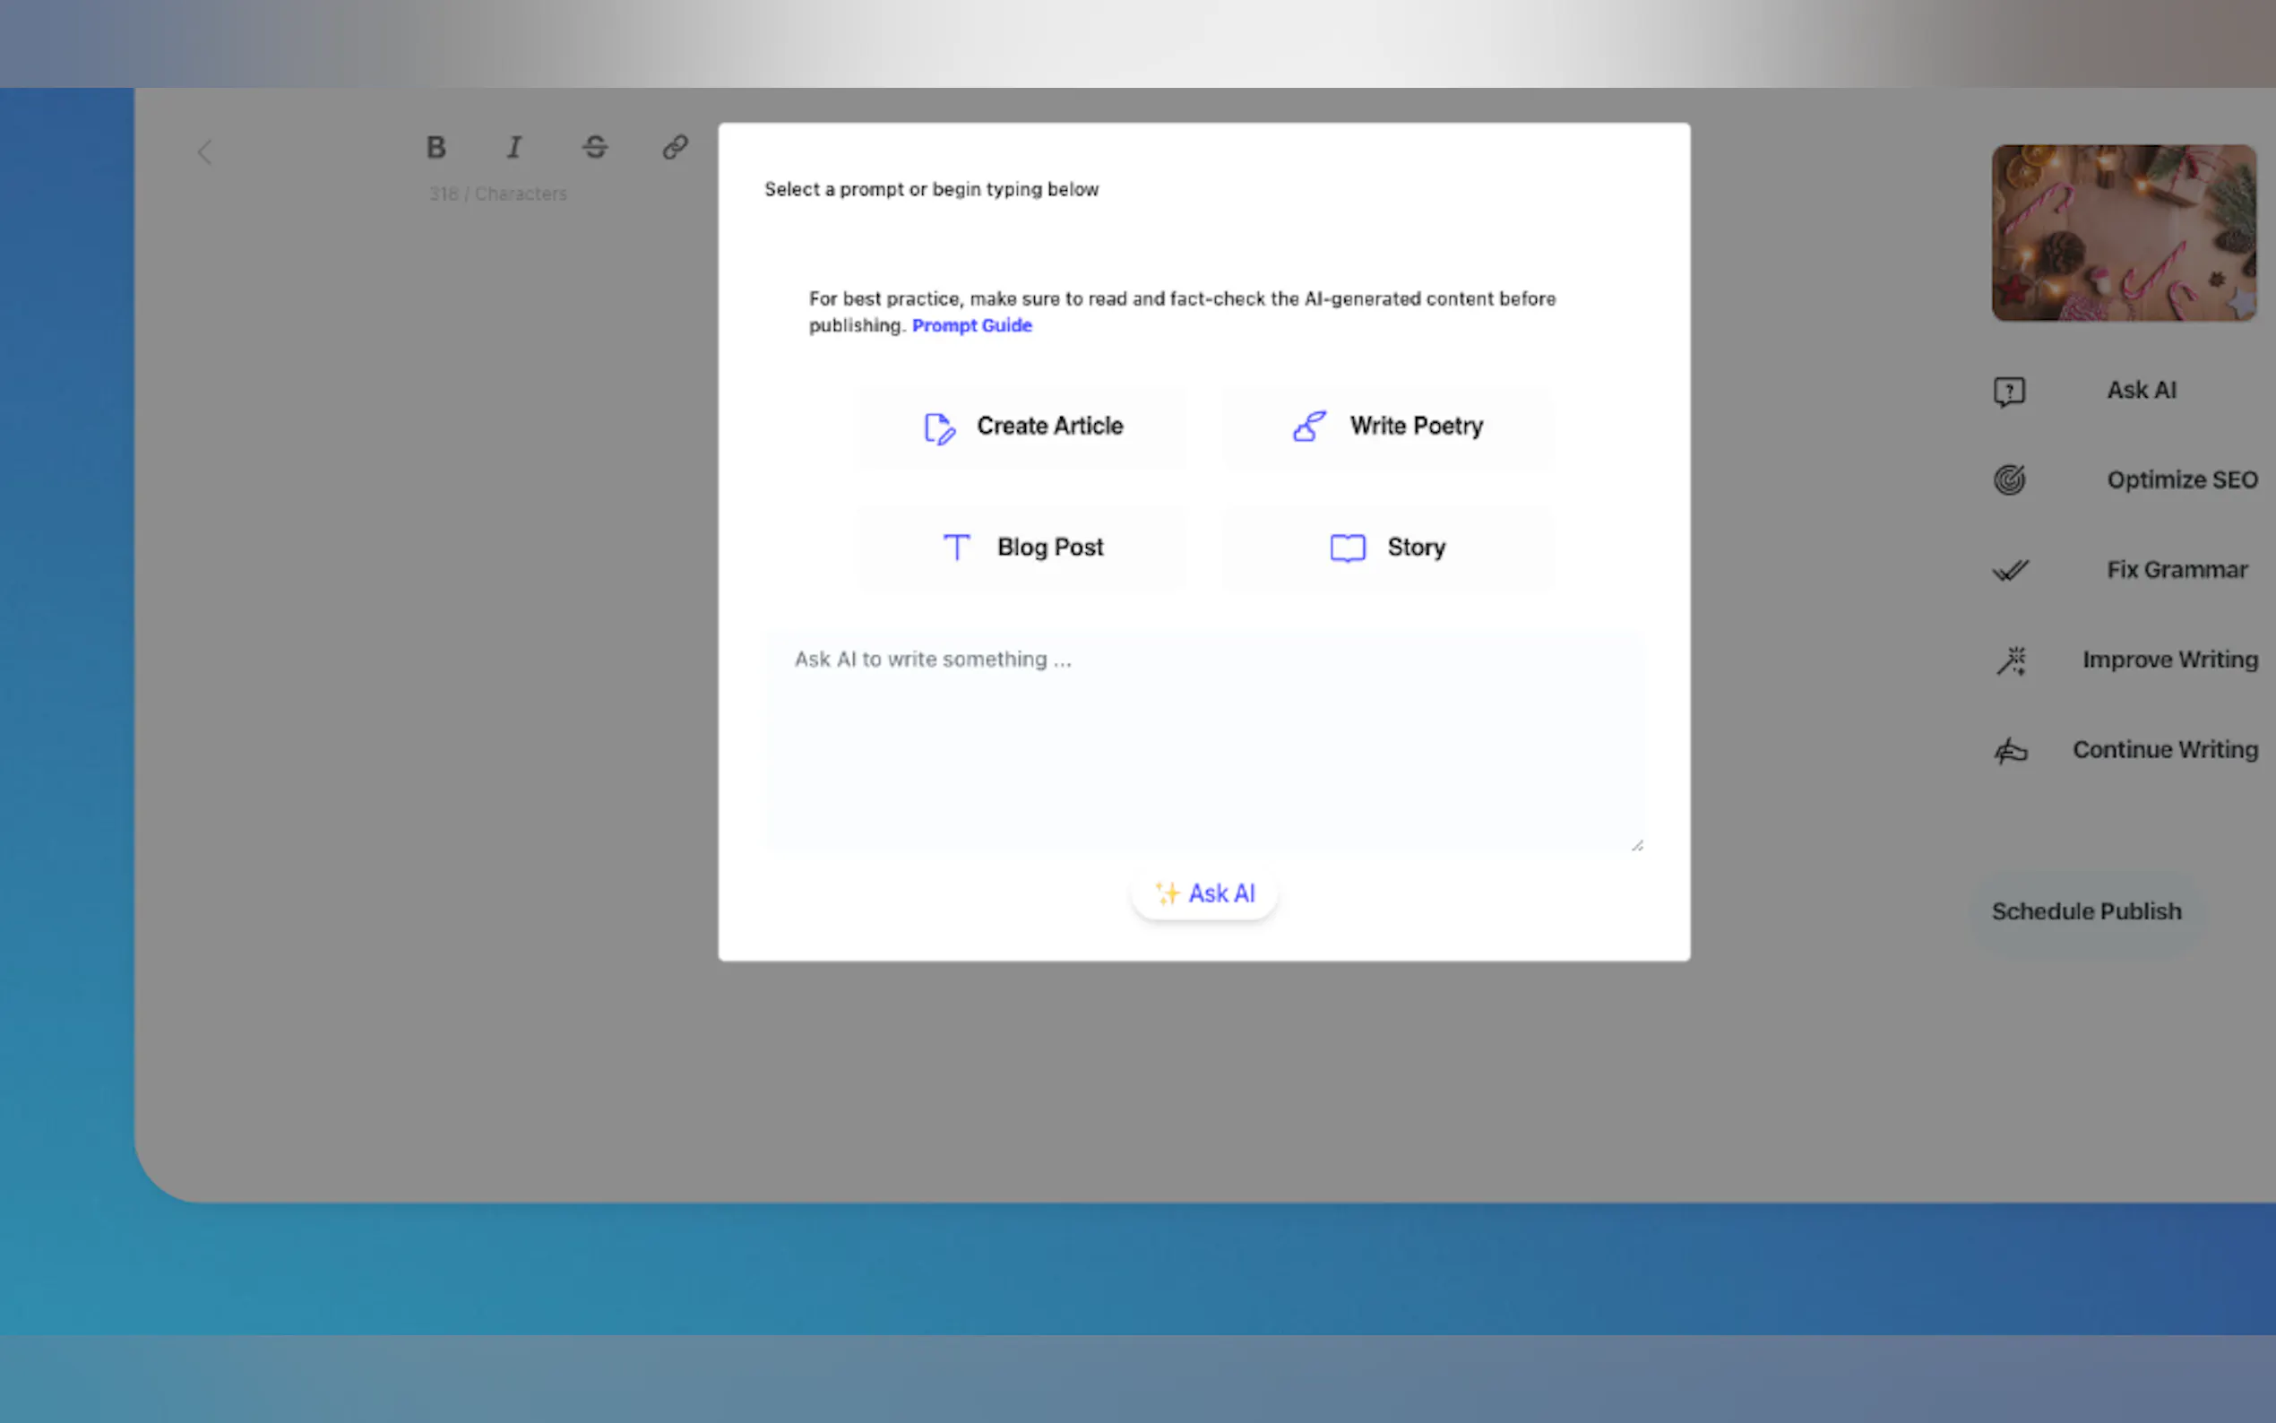Click the Continue Writing hand icon
The width and height of the screenshot is (2276, 1423).
(2010, 751)
